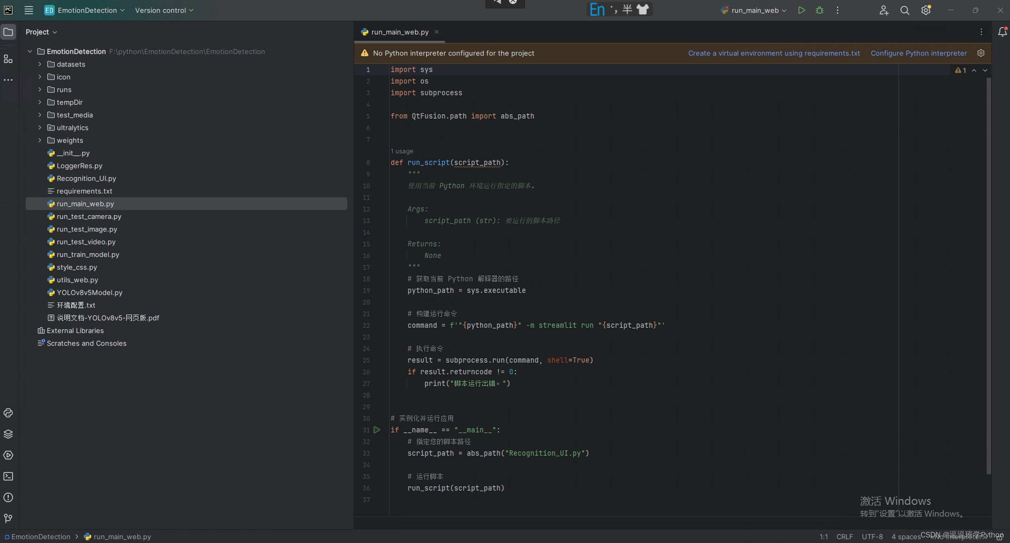
Task: Open Recognition_UI.py in project tree
Action: pyautogui.click(x=86, y=178)
